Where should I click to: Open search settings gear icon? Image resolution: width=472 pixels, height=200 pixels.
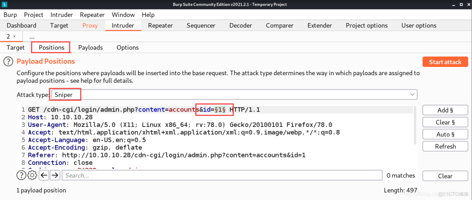(32, 175)
